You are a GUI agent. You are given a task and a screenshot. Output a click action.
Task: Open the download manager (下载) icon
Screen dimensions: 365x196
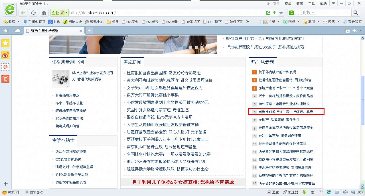pos(309,192)
